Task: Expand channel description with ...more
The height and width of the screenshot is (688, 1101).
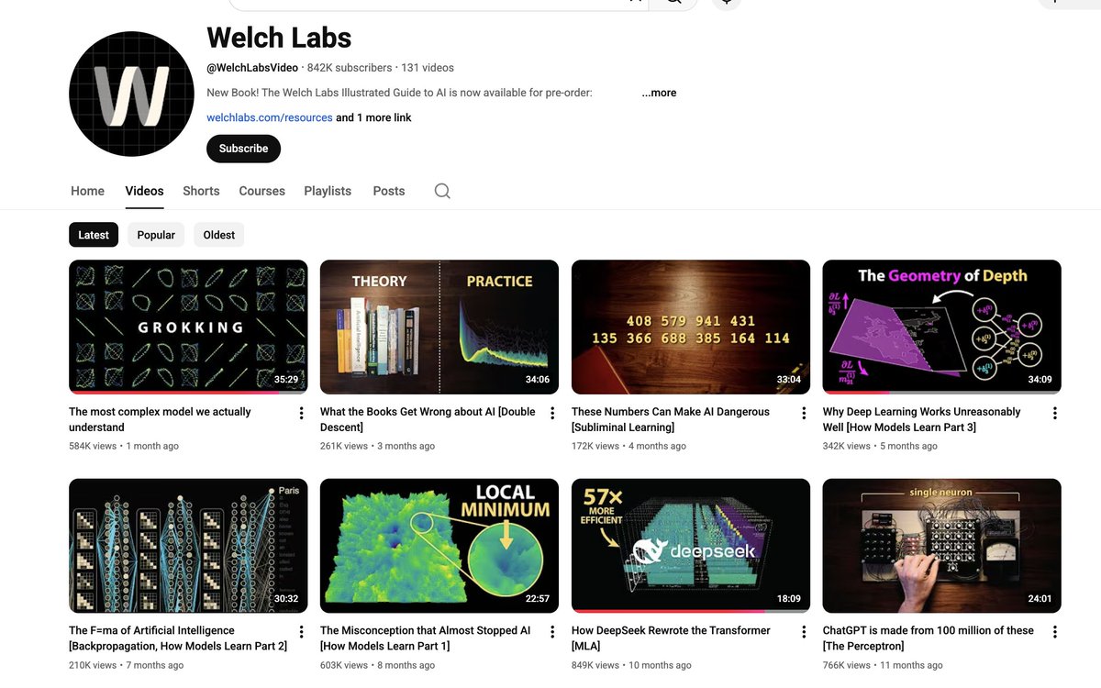Action: pyautogui.click(x=659, y=93)
